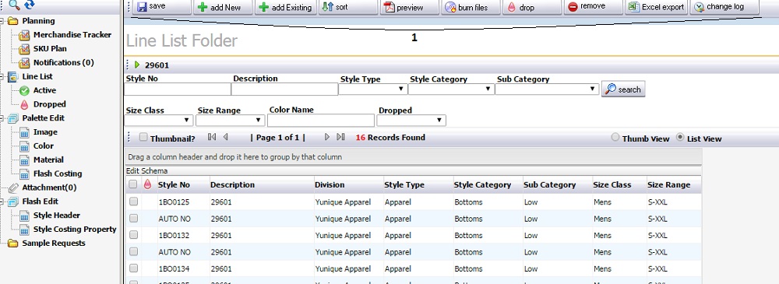The width and height of the screenshot is (779, 284).
Task: Select the Thumb View radio button
Action: tap(615, 138)
